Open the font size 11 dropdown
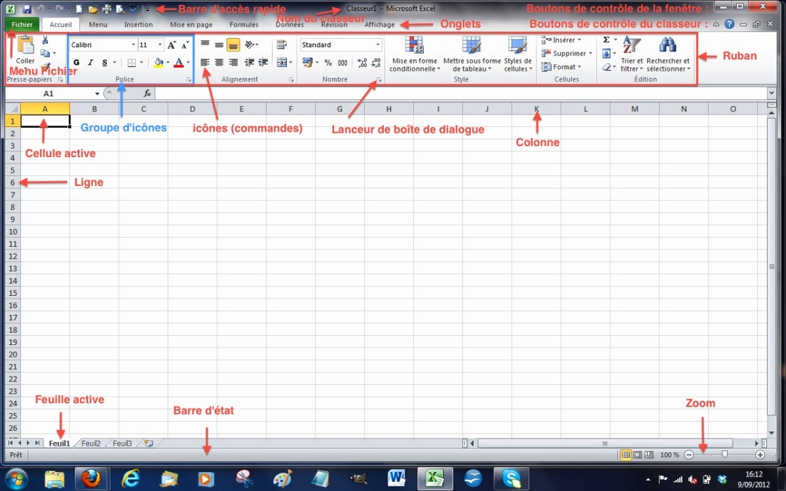This screenshot has height=491, width=786. coord(160,45)
